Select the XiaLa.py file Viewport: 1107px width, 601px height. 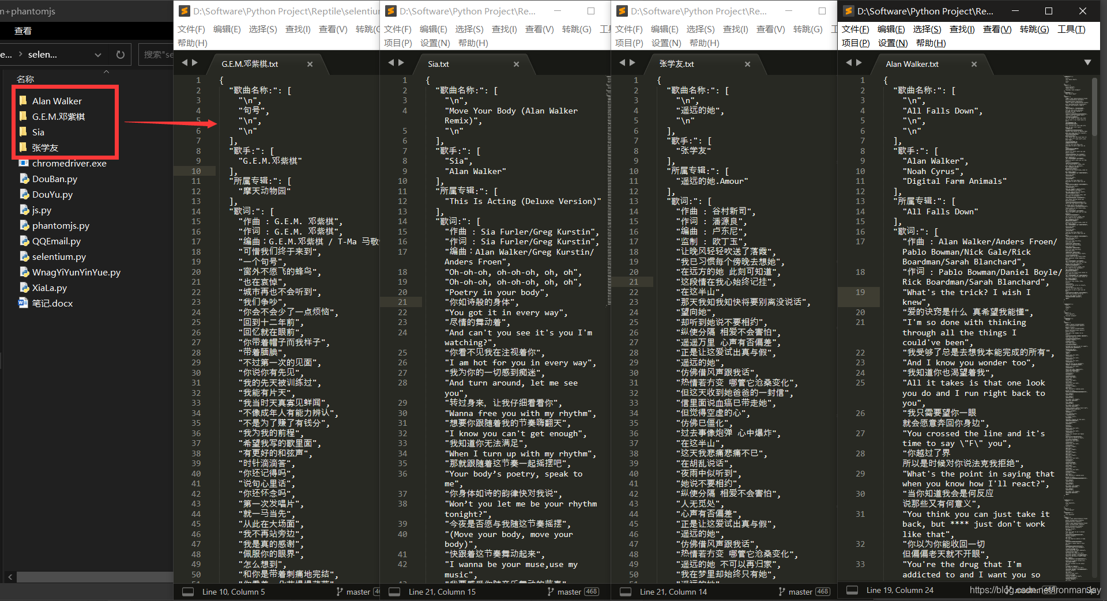click(x=50, y=288)
